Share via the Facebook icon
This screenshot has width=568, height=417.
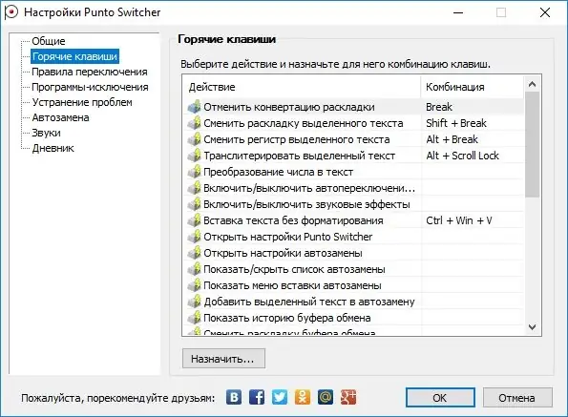point(257,398)
